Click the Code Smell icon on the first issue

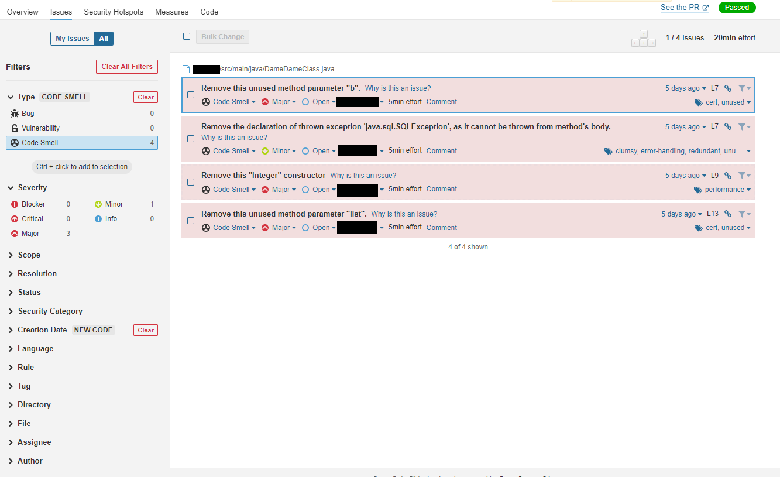[x=205, y=101]
